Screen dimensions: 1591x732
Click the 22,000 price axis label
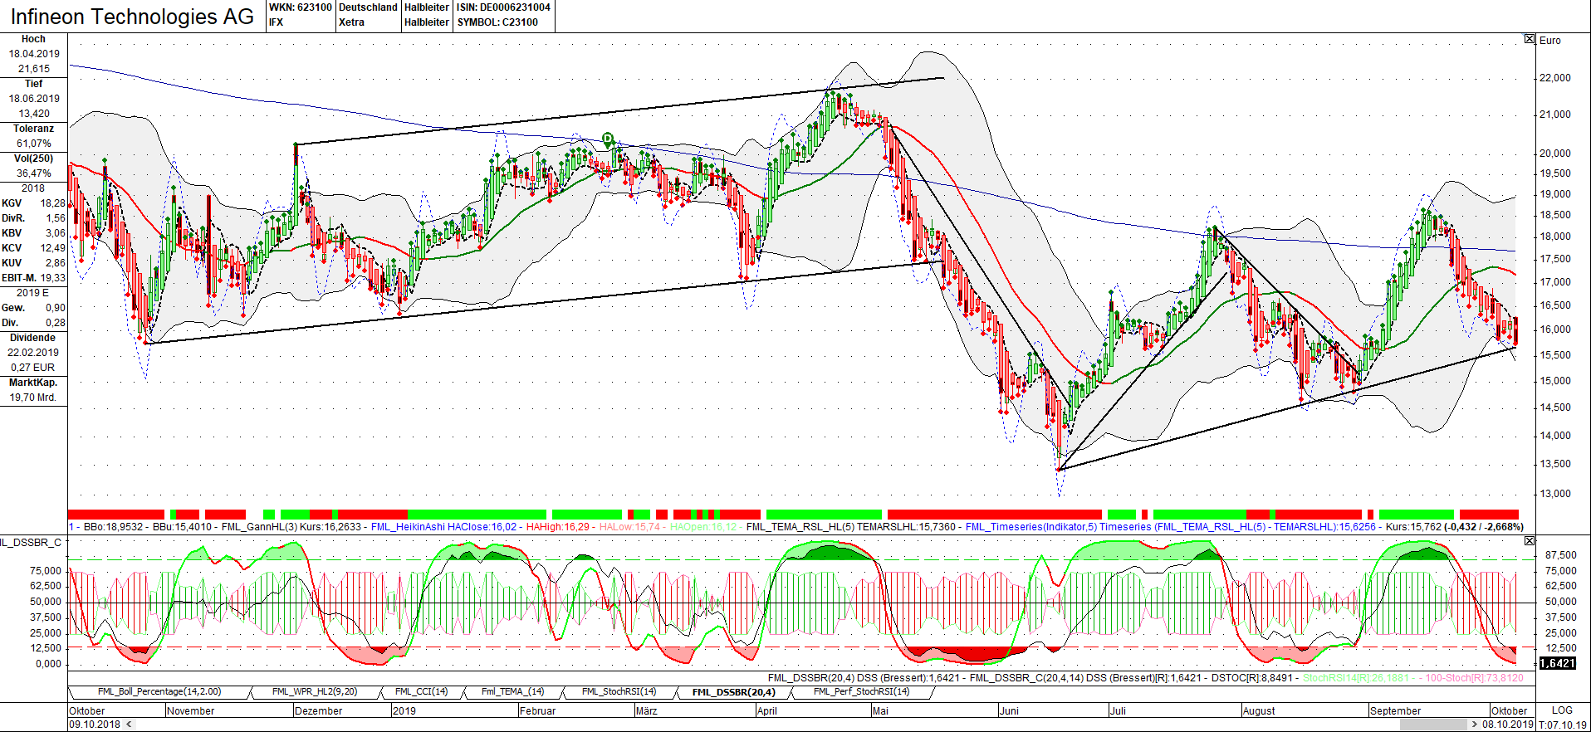coord(1555,78)
